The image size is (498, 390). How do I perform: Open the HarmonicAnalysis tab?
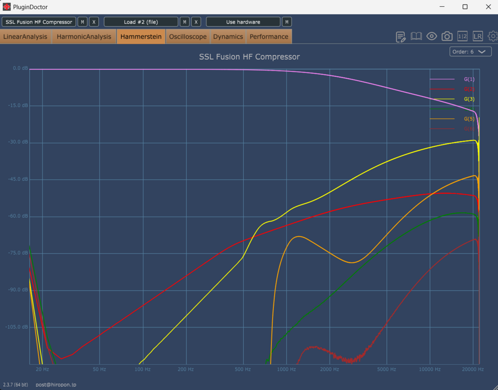click(x=84, y=36)
